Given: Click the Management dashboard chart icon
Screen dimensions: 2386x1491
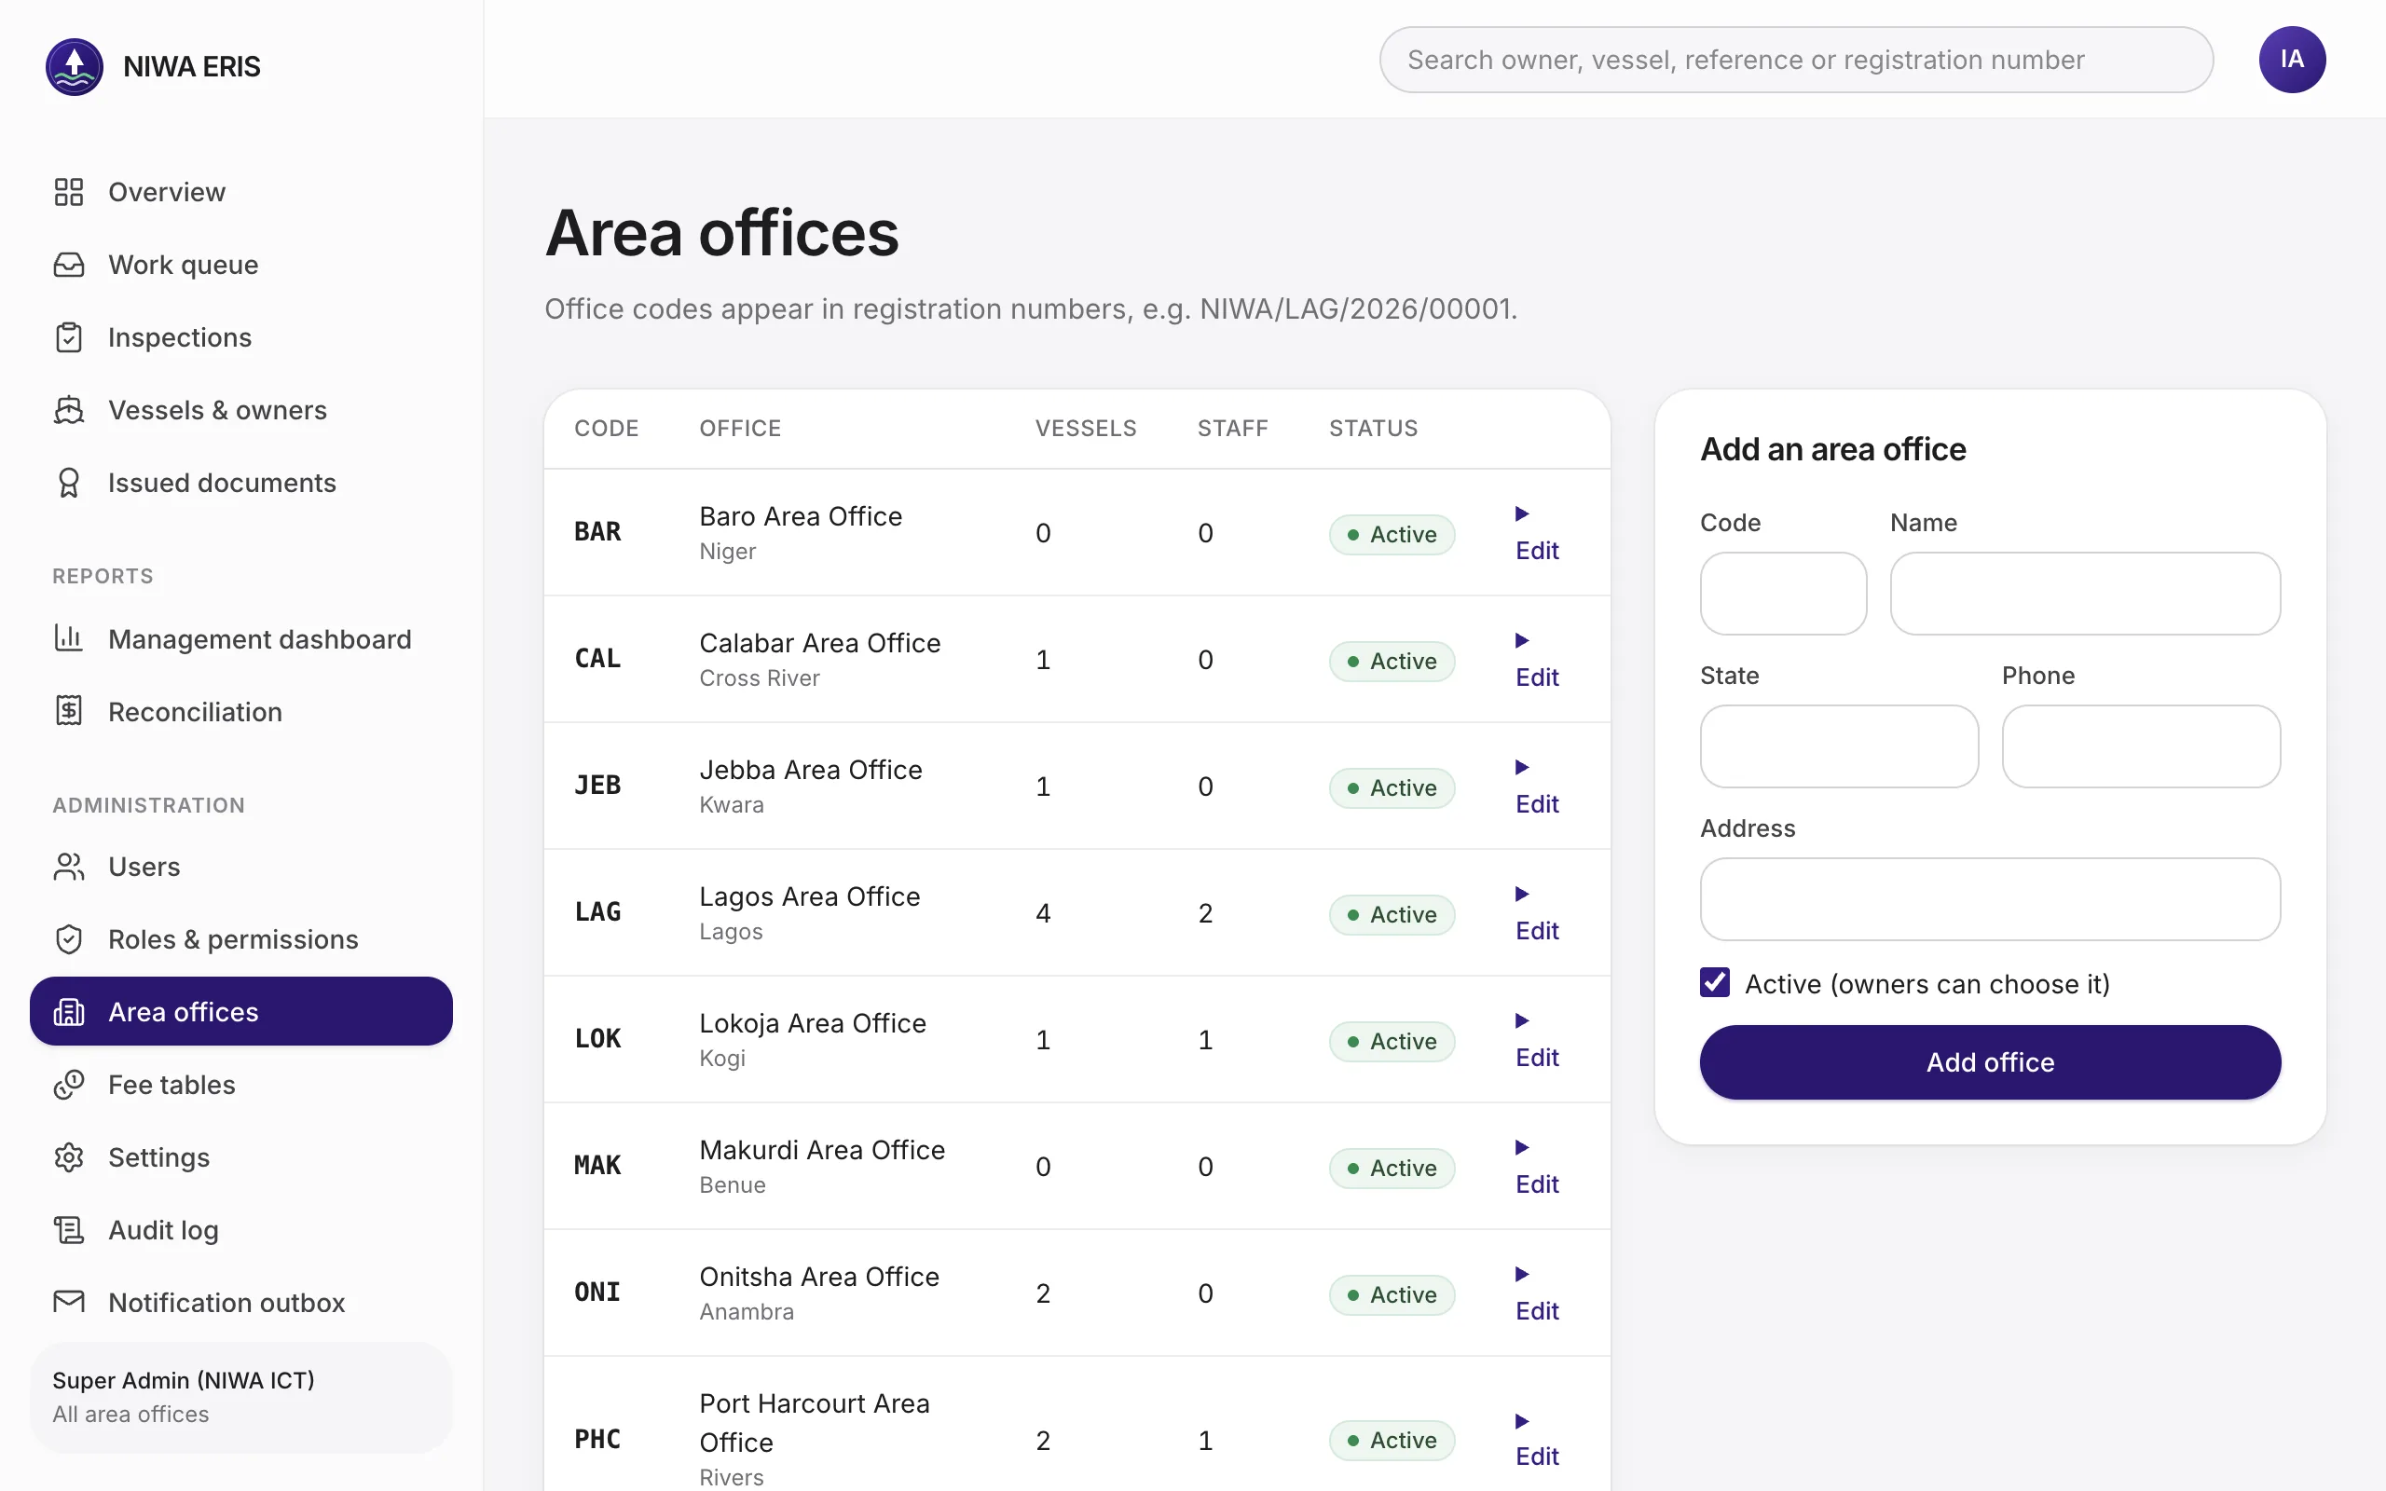Looking at the screenshot, I should 68,639.
